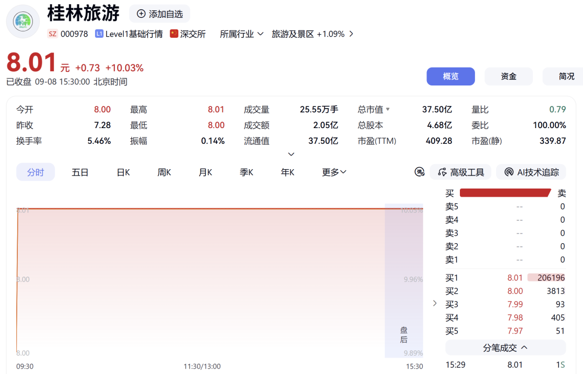Screen dimensions: 583x374
Task: Click 委比 value 100.00%
Action: pyautogui.click(x=549, y=125)
